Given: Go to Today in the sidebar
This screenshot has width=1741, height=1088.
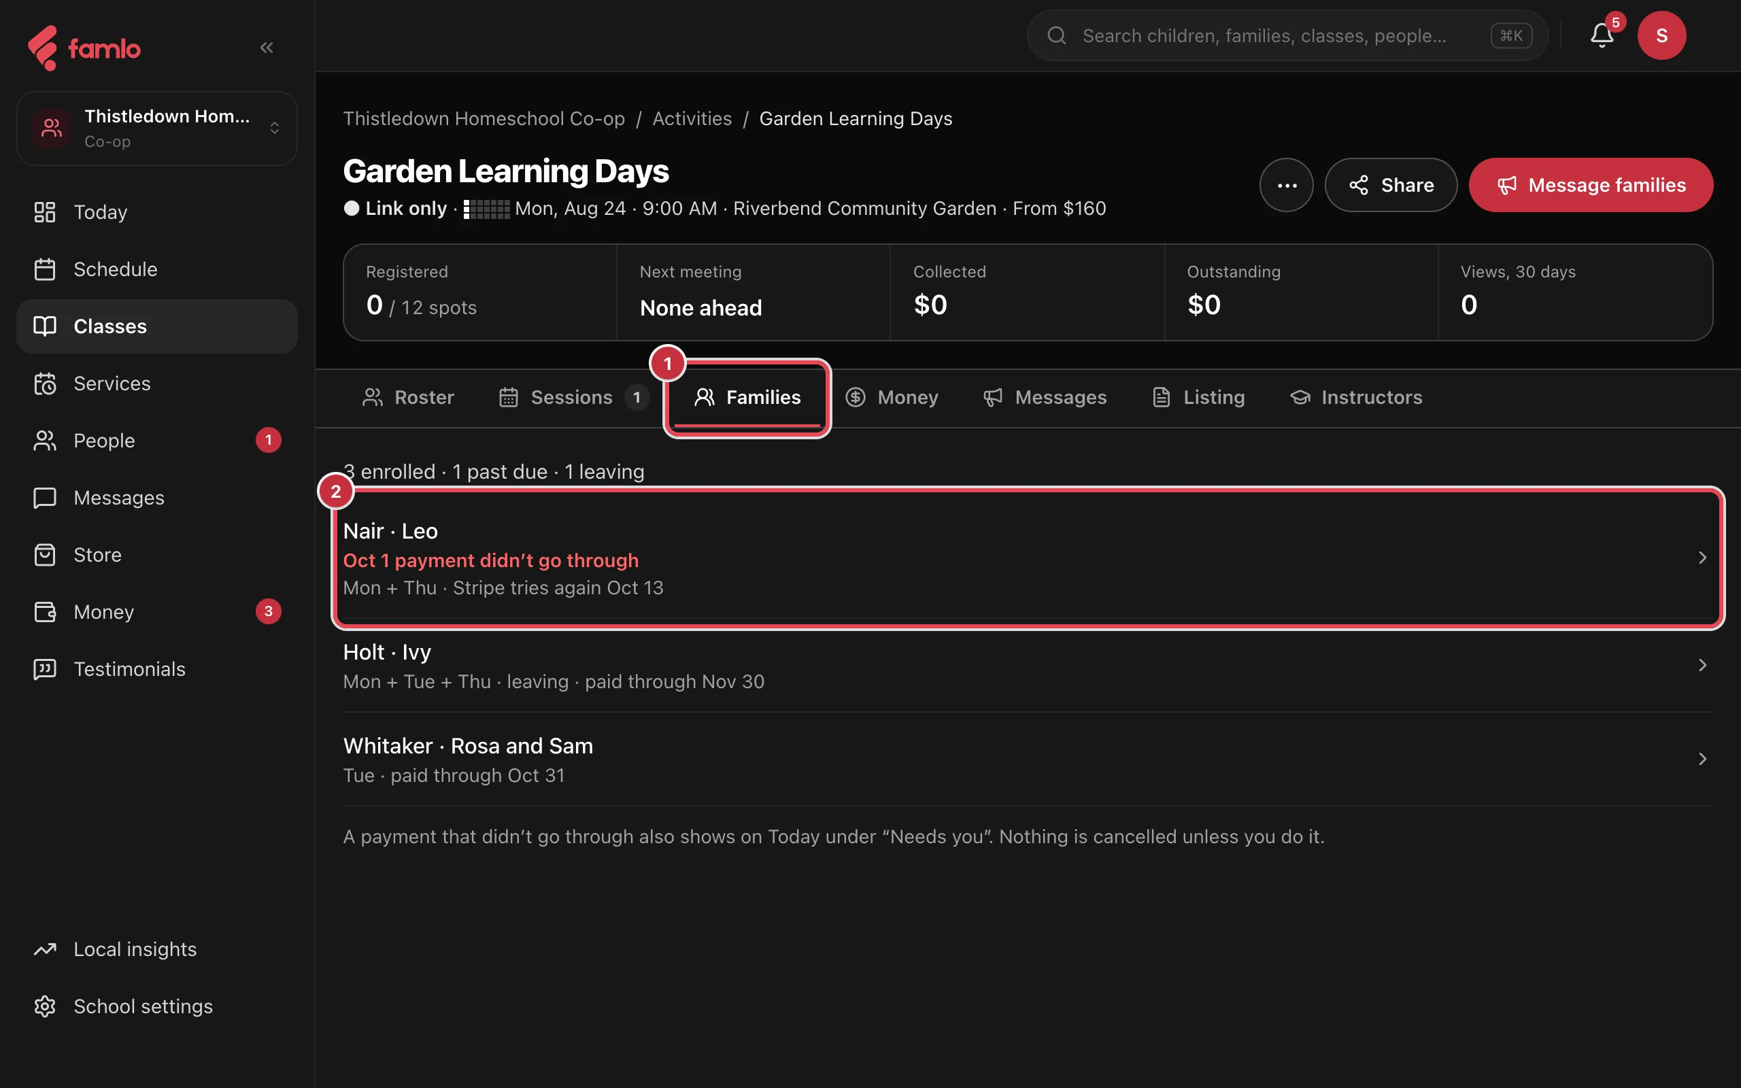Looking at the screenshot, I should pyautogui.click(x=157, y=212).
